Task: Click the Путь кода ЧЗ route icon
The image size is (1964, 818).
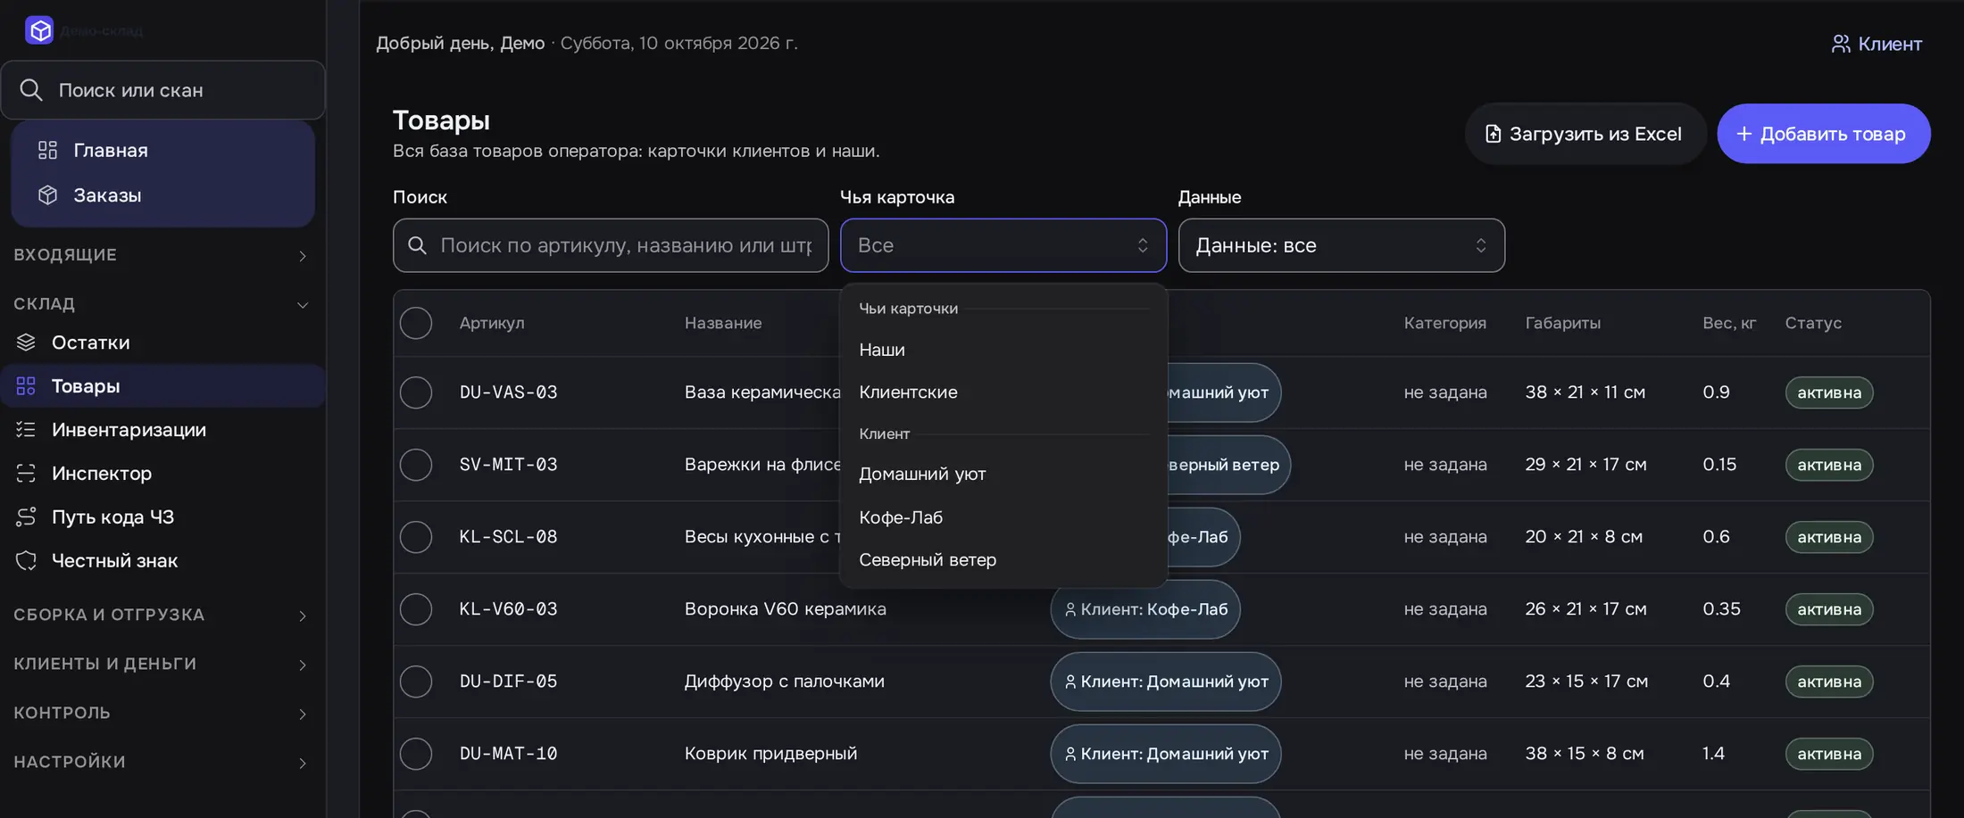Action: click(26, 516)
